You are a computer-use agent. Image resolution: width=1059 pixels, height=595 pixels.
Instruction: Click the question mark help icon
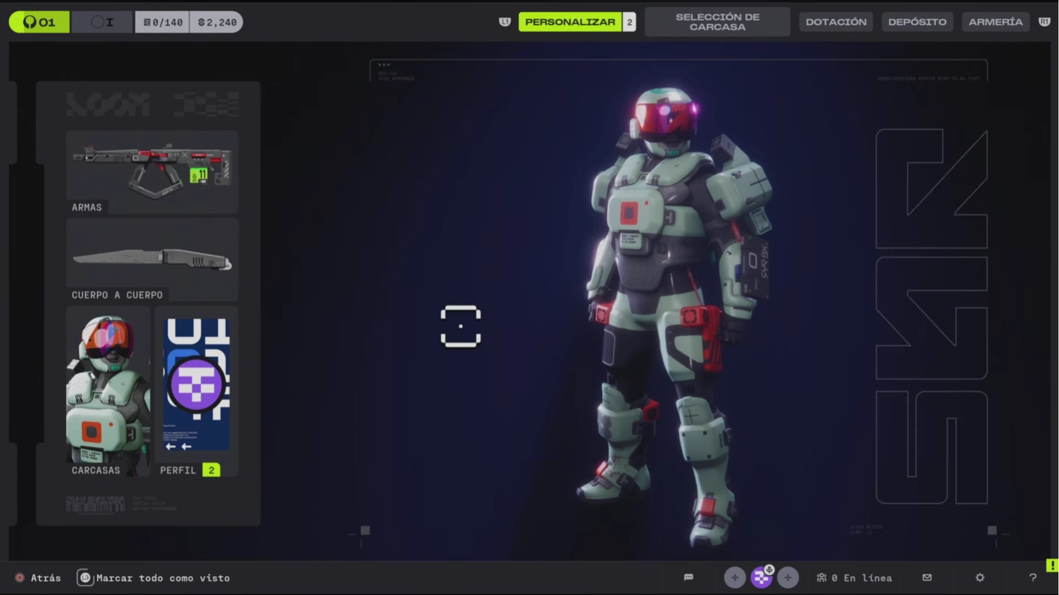click(1033, 577)
